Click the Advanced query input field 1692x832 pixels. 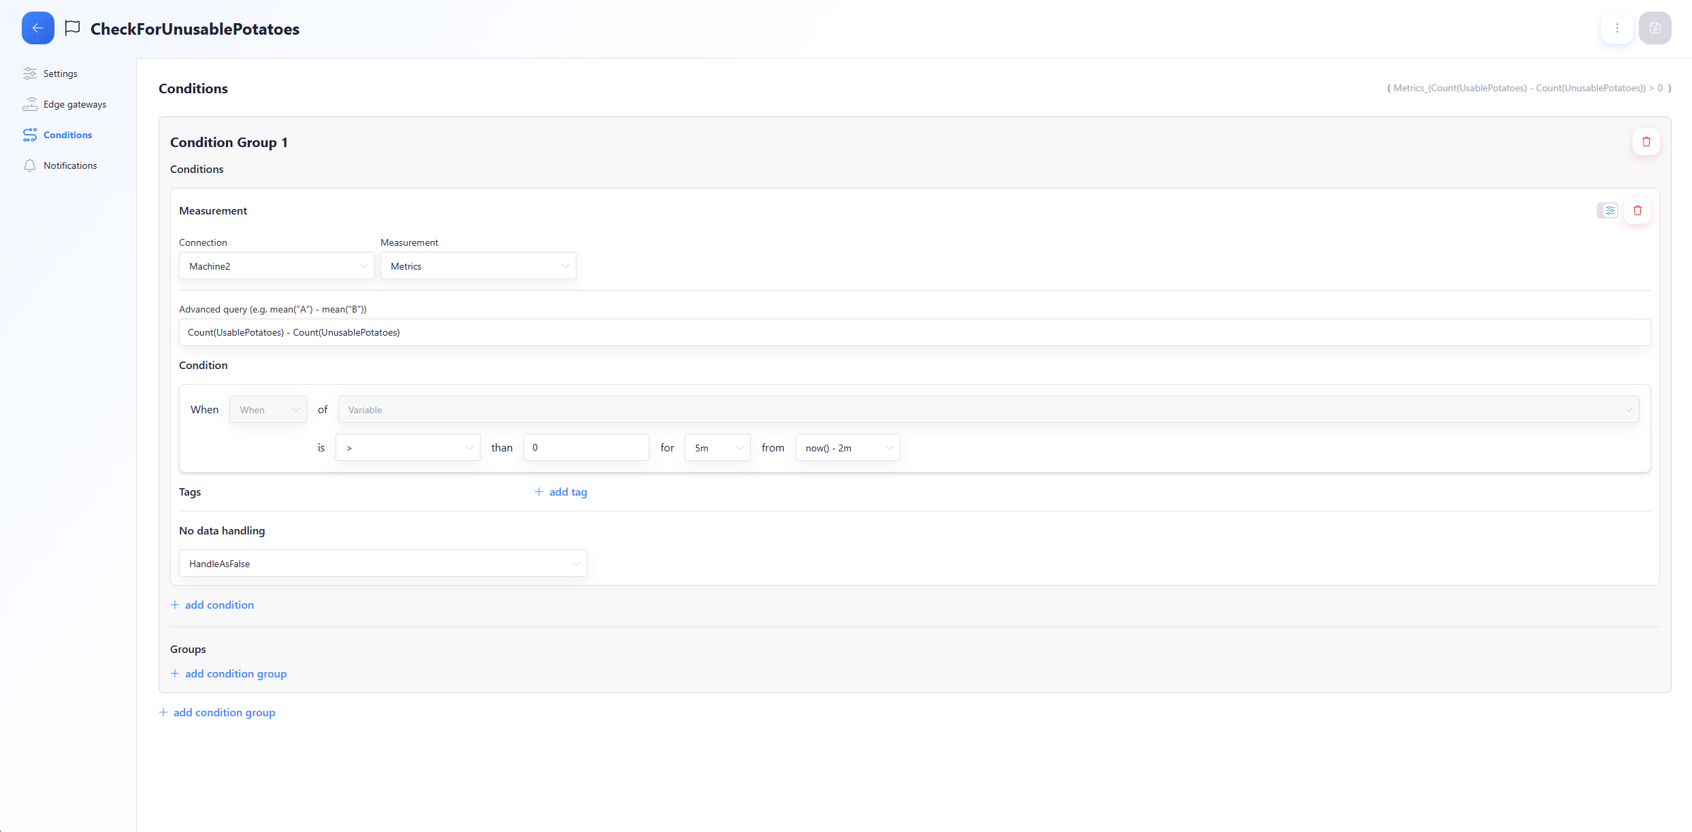tap(915, 332)
